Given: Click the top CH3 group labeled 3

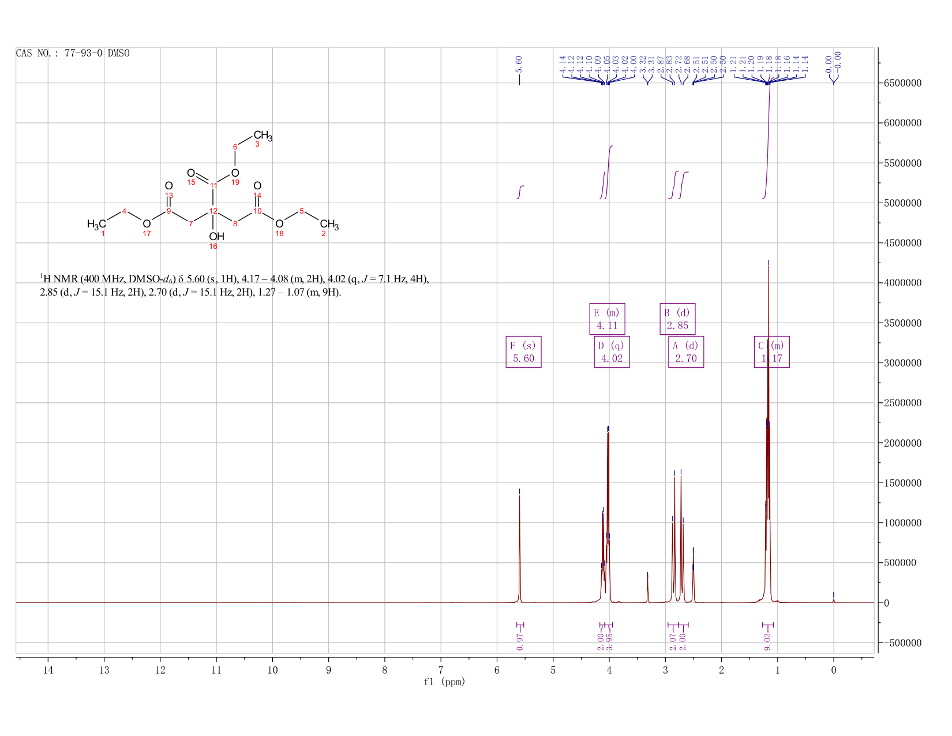Looking at the screenshot, I should [x=263, y=136].
